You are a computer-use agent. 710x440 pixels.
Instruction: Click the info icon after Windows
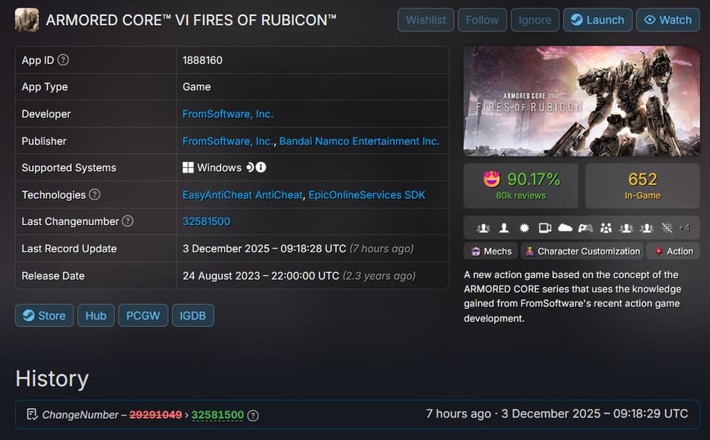click(261, 167)
